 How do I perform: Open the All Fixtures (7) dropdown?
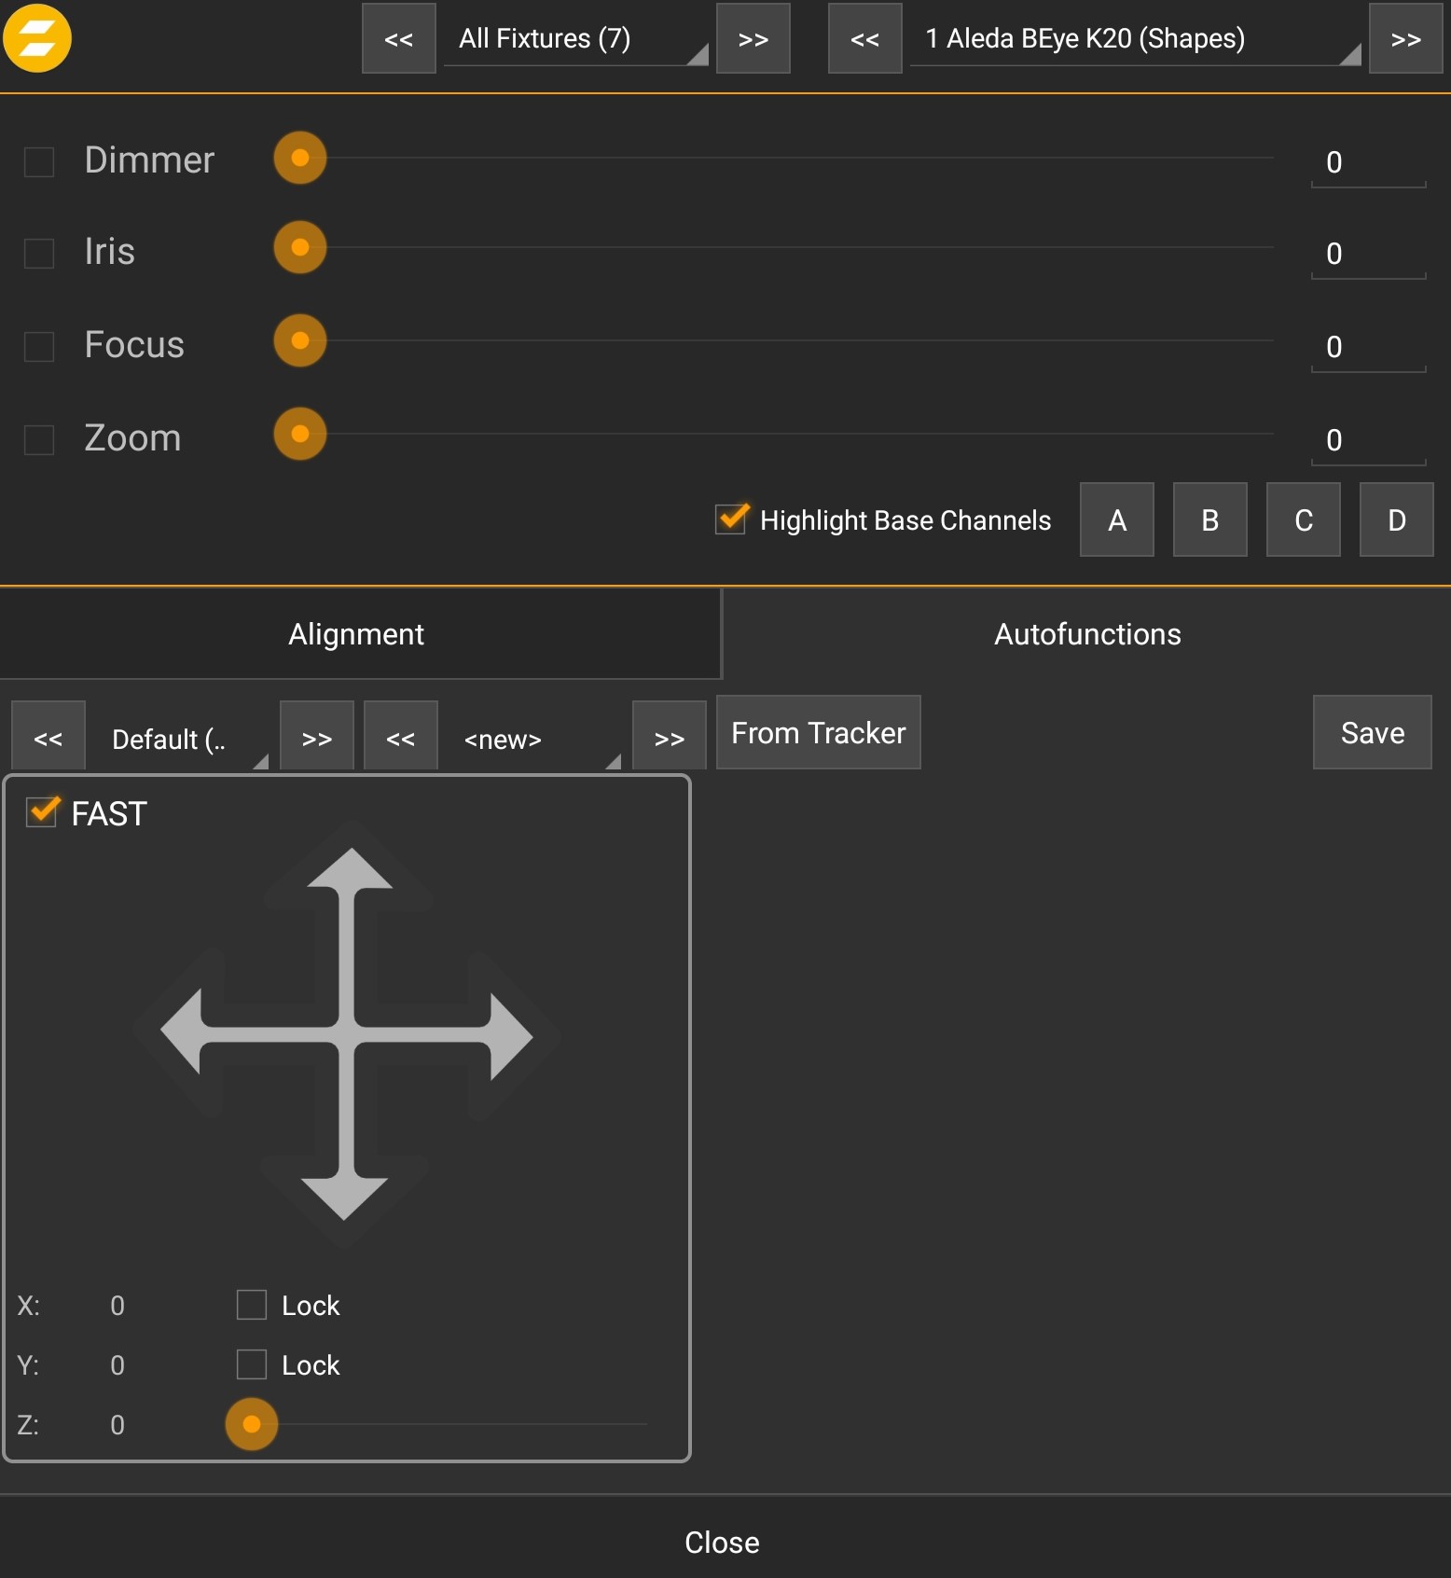pyautogui.click(x=575, y=39)
